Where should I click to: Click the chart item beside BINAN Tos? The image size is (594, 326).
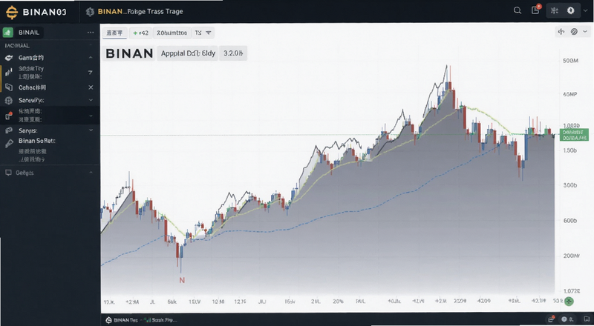[x=161, y=320]
